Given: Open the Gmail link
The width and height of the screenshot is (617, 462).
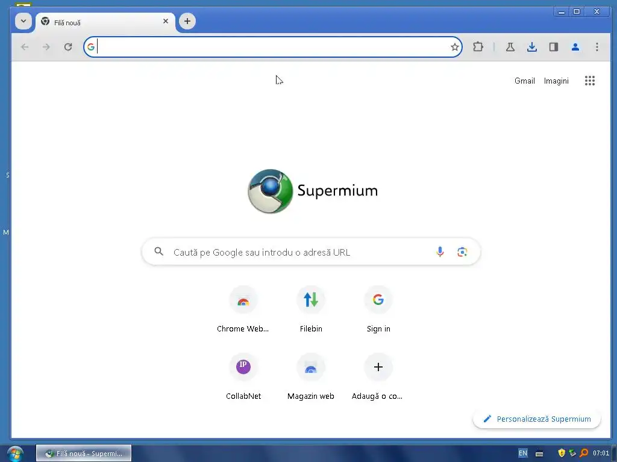Looking at the screenshot, I should pyautogui.click(x=525, y=81).
